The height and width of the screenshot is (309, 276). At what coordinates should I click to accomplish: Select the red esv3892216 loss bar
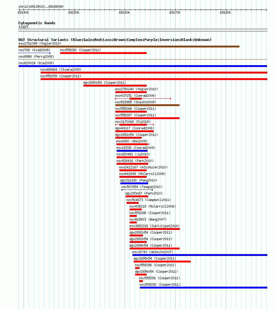coord(155,229)
